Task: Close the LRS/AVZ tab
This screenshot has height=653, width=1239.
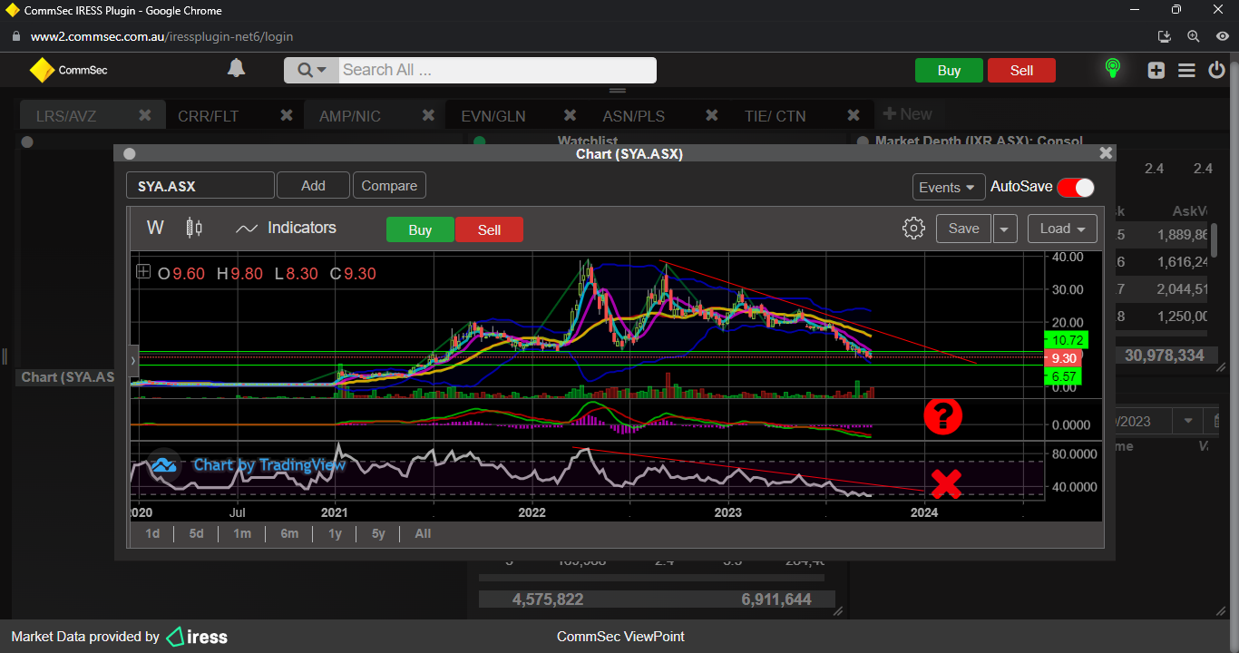Action: click(145, 115)
